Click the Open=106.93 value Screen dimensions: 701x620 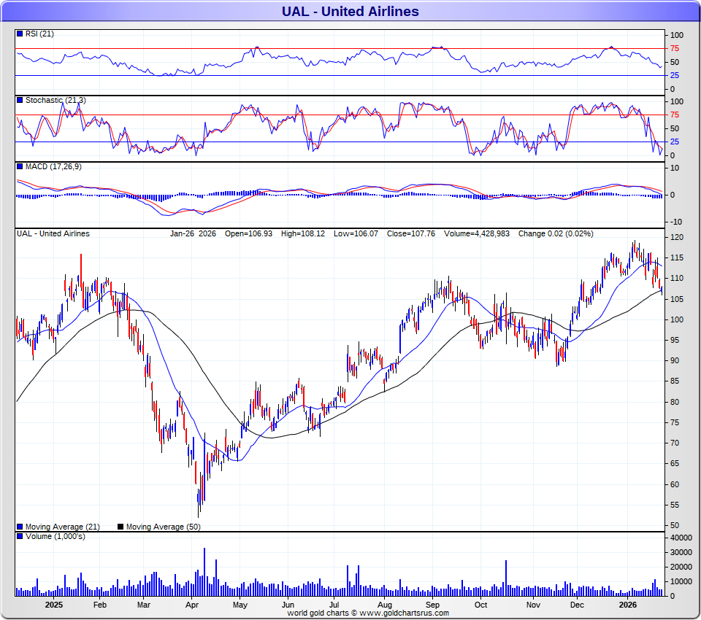(248, 233)
